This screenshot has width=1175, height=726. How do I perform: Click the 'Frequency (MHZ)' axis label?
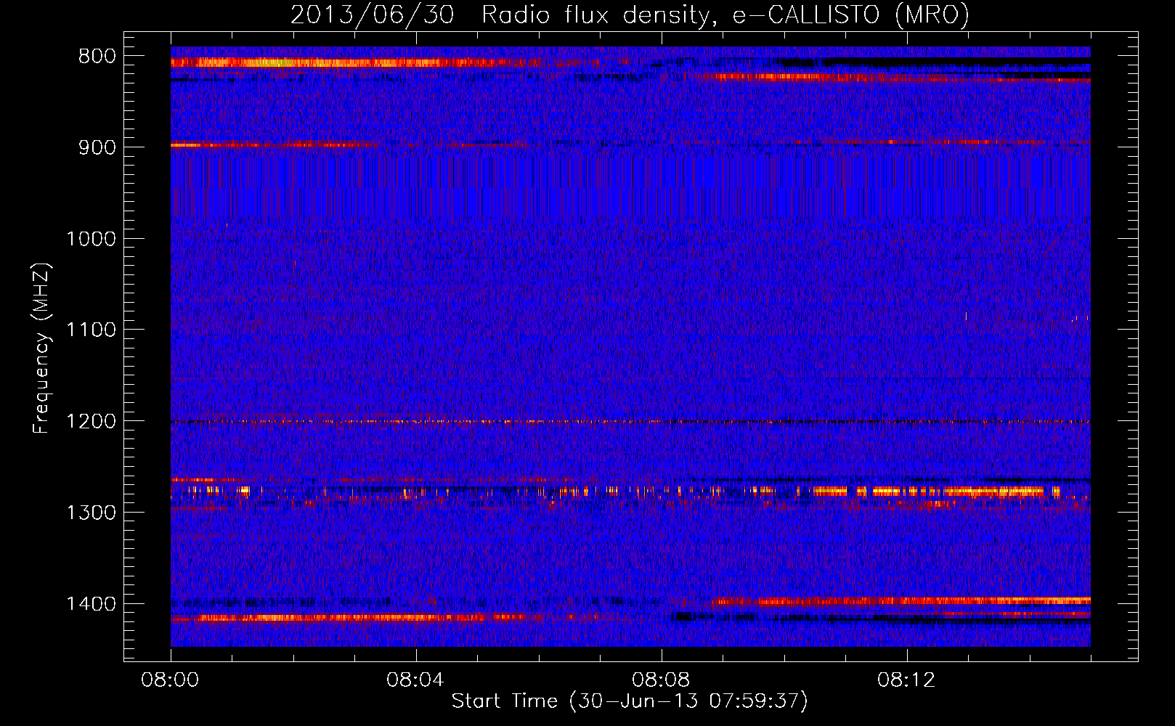(x=42, y=348)
